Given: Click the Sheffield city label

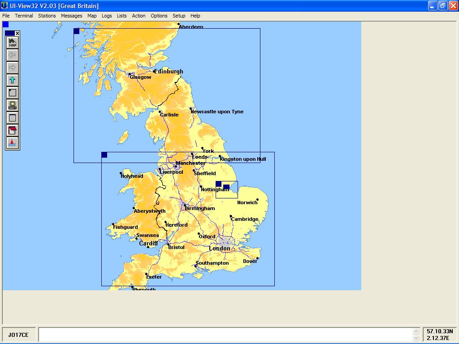Looking at the screenshot, I should click(204, 173).
